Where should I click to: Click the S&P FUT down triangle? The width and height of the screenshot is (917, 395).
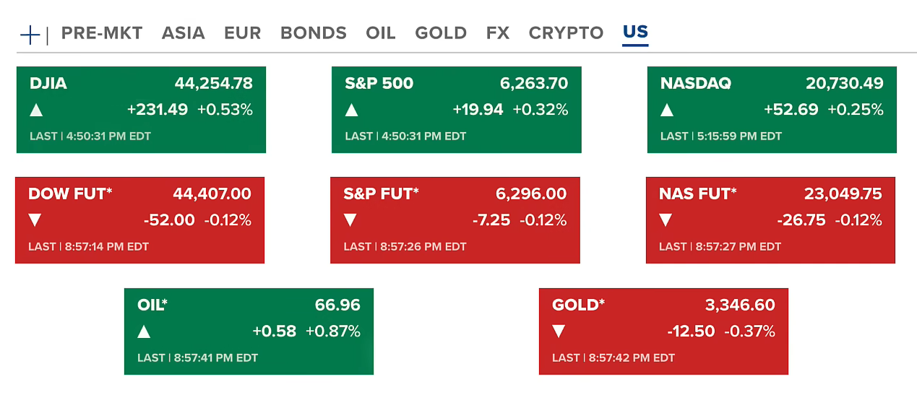click(x=350, y=220)
